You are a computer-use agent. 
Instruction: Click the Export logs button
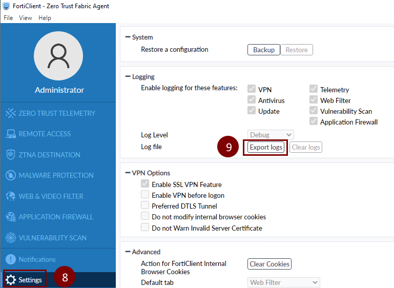coord(266,147)
